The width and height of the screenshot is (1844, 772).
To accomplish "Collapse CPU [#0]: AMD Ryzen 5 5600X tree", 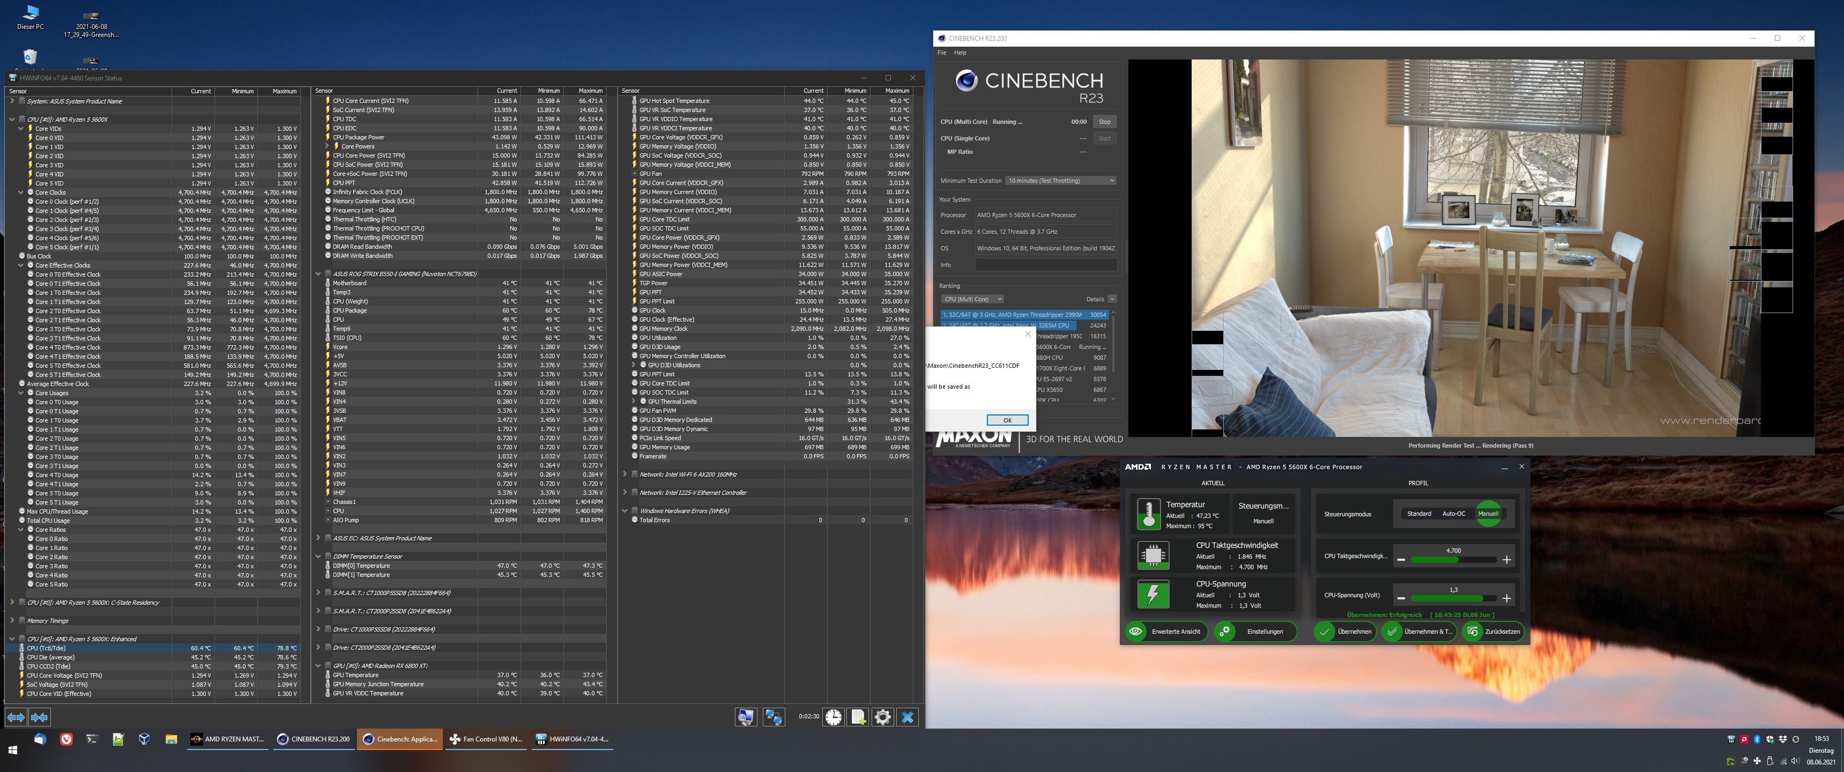I will point(12,120).
